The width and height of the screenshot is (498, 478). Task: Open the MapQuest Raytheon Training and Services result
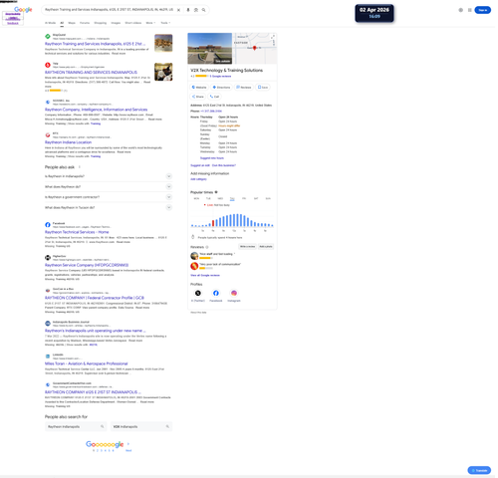(95, 44)
